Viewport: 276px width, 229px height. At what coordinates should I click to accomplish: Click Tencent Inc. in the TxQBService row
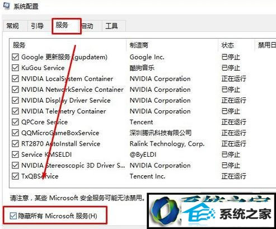tap(147, 176)
